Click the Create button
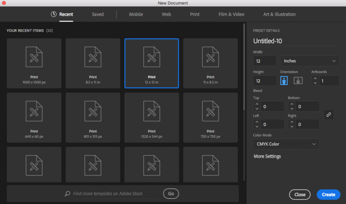This screenshot has width=346, height=204. click(x=328, y=195)
